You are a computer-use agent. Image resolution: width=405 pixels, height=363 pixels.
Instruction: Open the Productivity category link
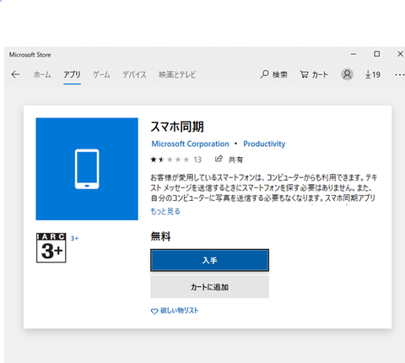264,144
